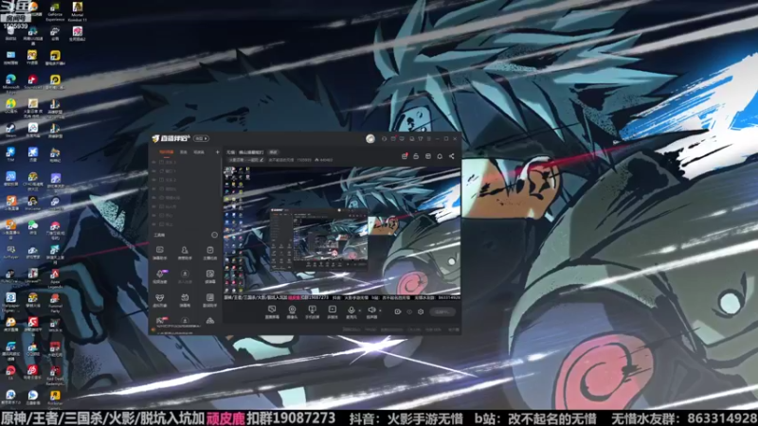
Task: Click the phone screen-cast source icon
Action: click(x=312, y=311)
